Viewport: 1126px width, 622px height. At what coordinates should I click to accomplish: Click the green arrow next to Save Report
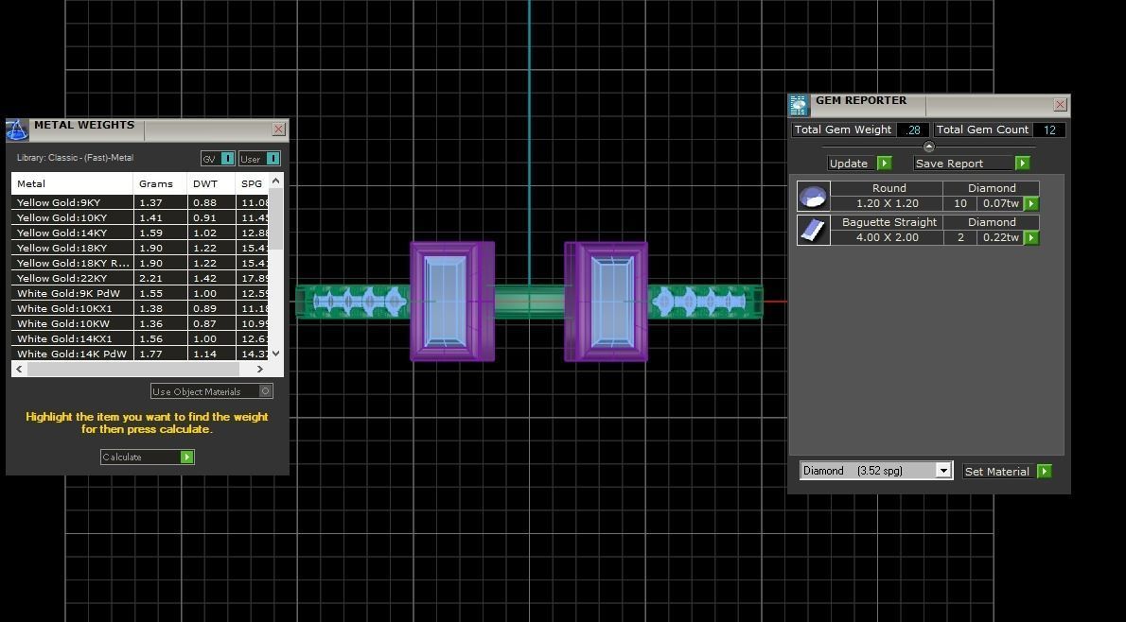[x=1022, y=164]
